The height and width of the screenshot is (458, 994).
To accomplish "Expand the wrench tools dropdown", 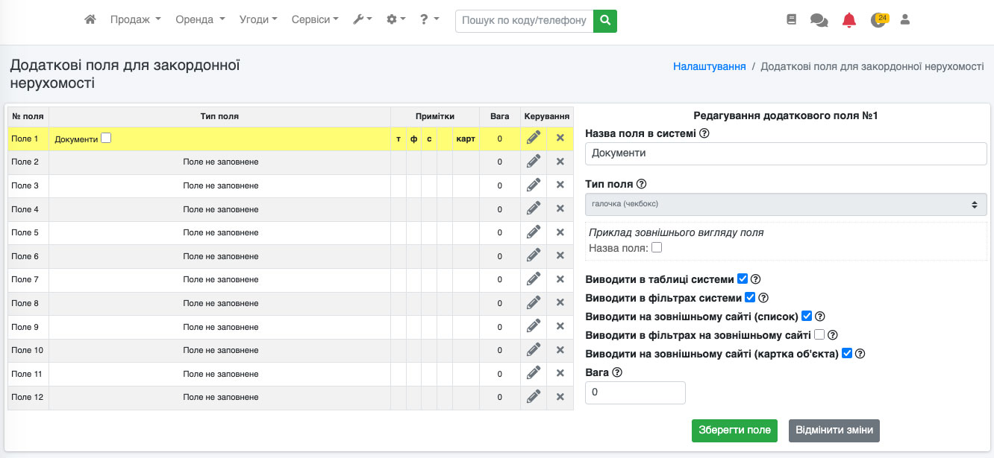I will [x=362, y=20].
